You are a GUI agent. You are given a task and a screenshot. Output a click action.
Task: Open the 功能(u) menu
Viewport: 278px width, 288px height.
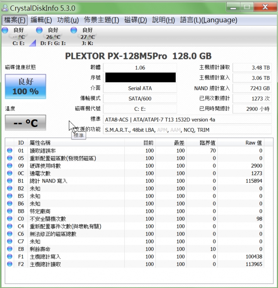coord(68,20)
